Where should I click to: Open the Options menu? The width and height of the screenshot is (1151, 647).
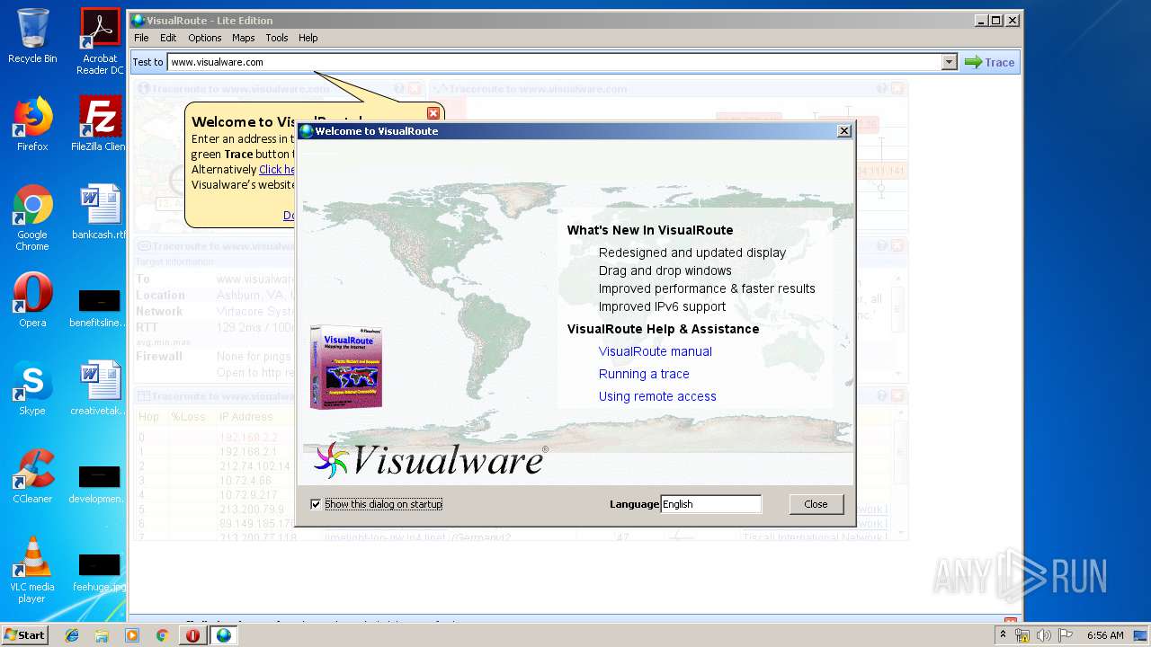[x=204, y=38]
